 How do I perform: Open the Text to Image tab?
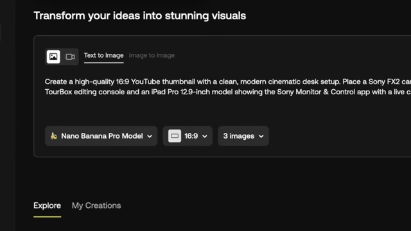[103, 56]
